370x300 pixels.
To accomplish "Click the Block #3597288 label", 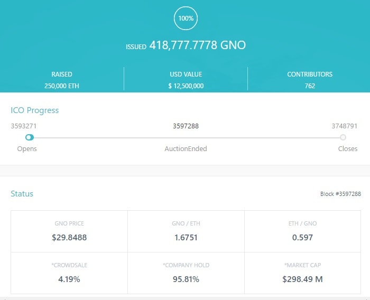I will point(340,194).
